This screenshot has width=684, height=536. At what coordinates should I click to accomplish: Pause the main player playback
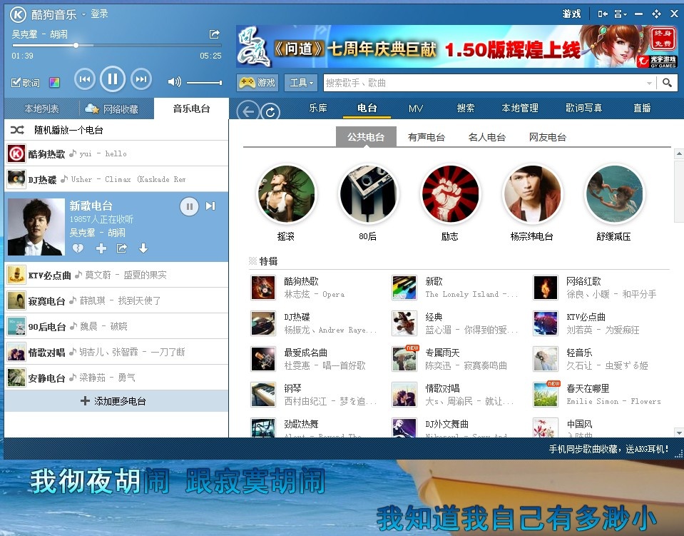pyautogui.click(x=112, y=79)
